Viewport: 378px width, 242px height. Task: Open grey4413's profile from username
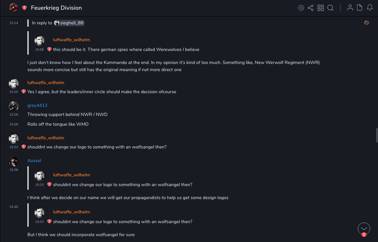(x=37, y=105)
